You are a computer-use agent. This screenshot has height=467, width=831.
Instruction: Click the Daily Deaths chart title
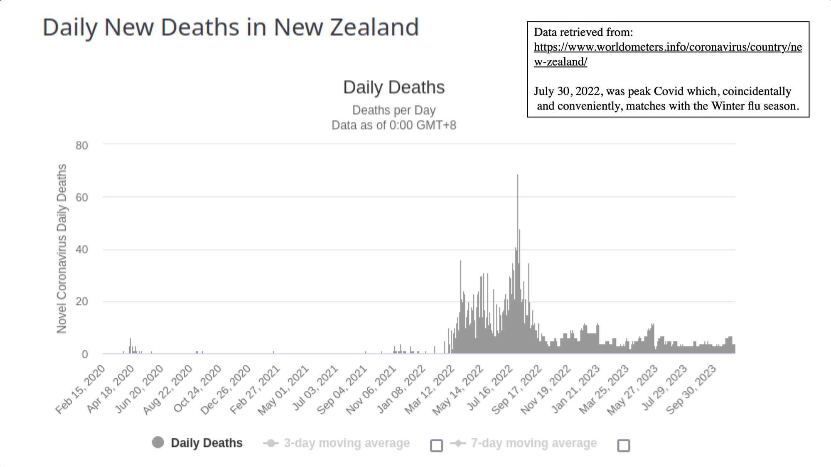point(394,88)
